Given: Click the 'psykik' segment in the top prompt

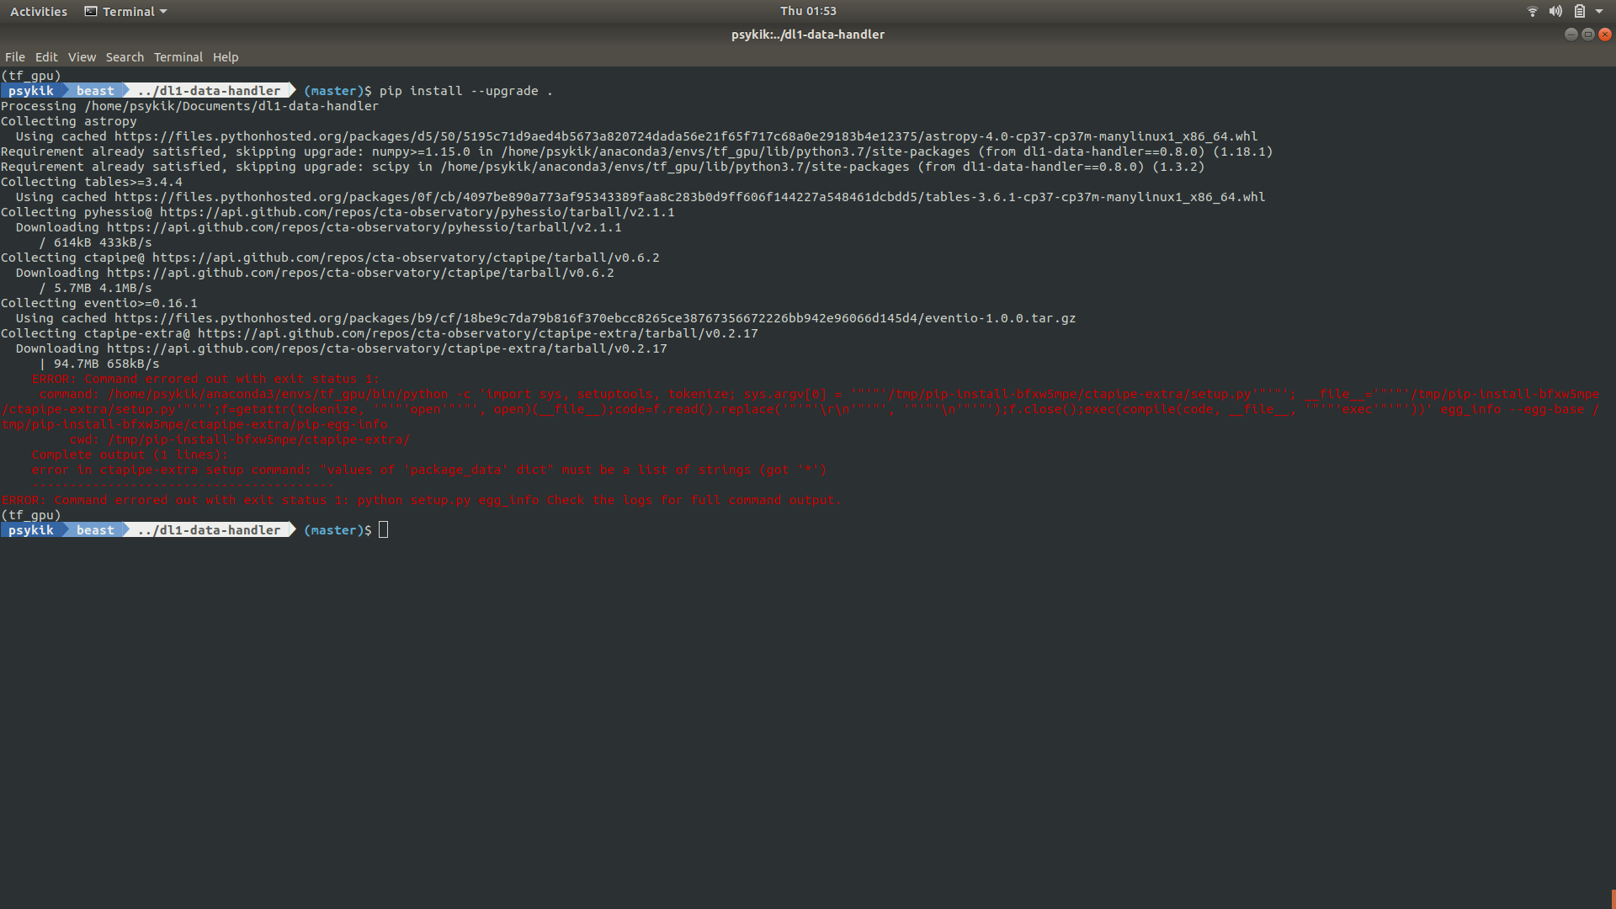Looking at the screenshot, I should 31,91.
